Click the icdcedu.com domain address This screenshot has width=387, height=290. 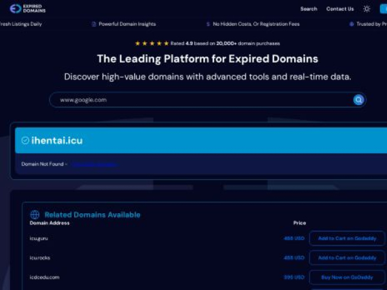coord(45,277)
